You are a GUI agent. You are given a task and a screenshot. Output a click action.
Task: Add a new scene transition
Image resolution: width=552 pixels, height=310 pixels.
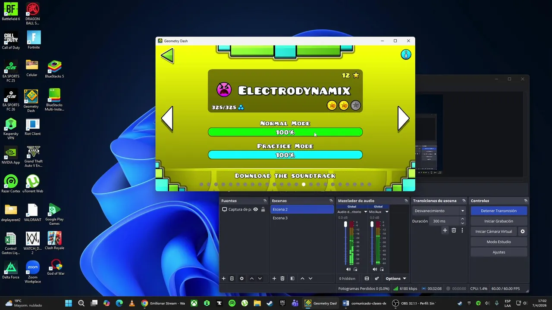(x=445, y=231)
